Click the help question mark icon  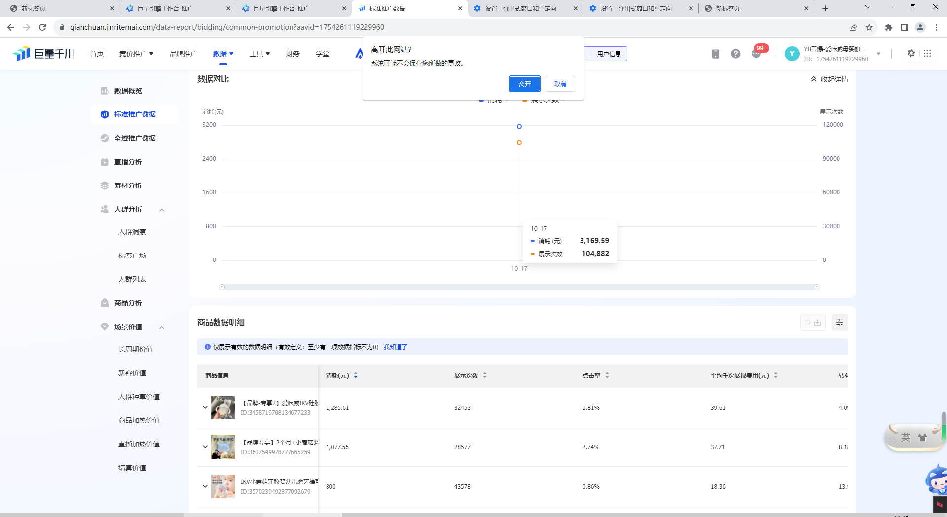[x=735, y=54]
